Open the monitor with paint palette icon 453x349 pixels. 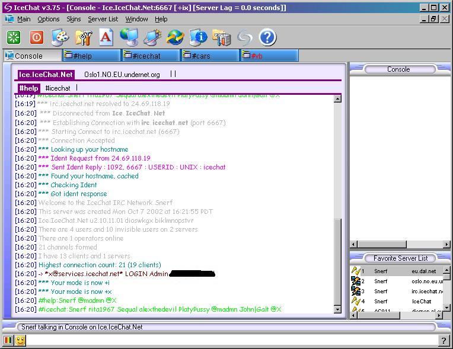pyautogui.click(x=60, y=37)
